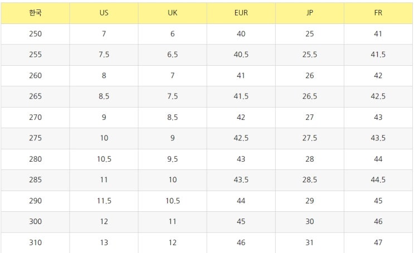The width and height of the screenshot is (414, 253).
Task: Select the FR column header
Action: (378, 13)
